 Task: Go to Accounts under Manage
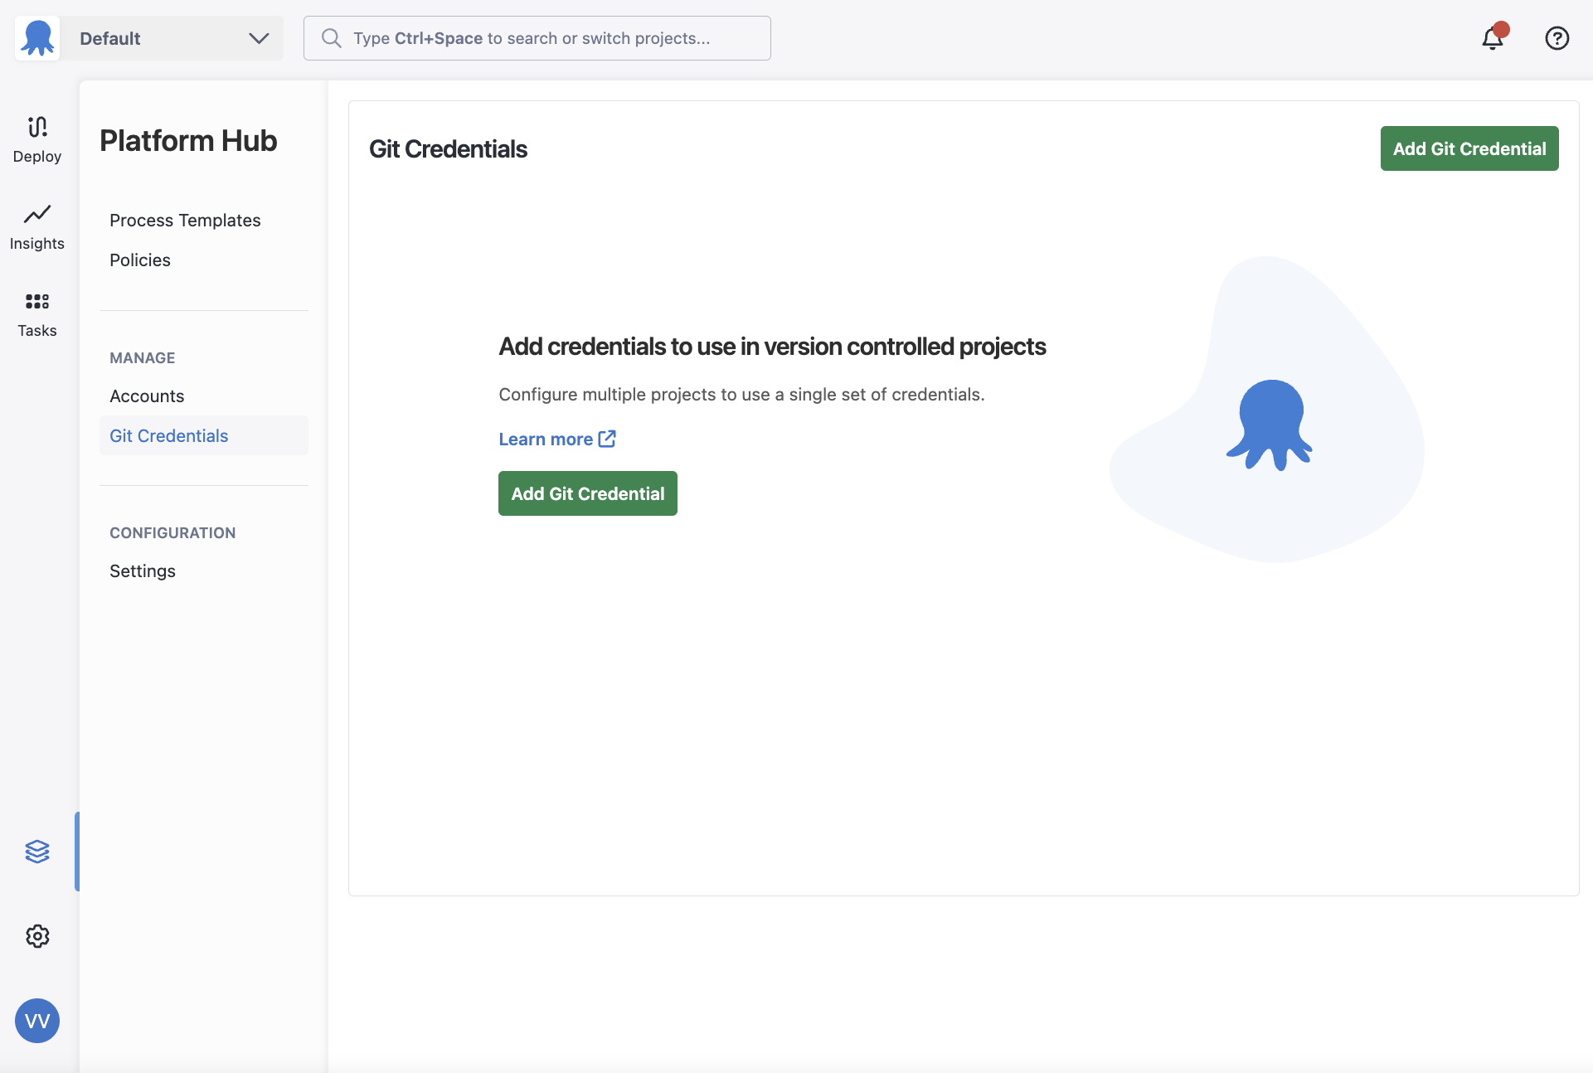pyautogui.click(x=147, y=396)
